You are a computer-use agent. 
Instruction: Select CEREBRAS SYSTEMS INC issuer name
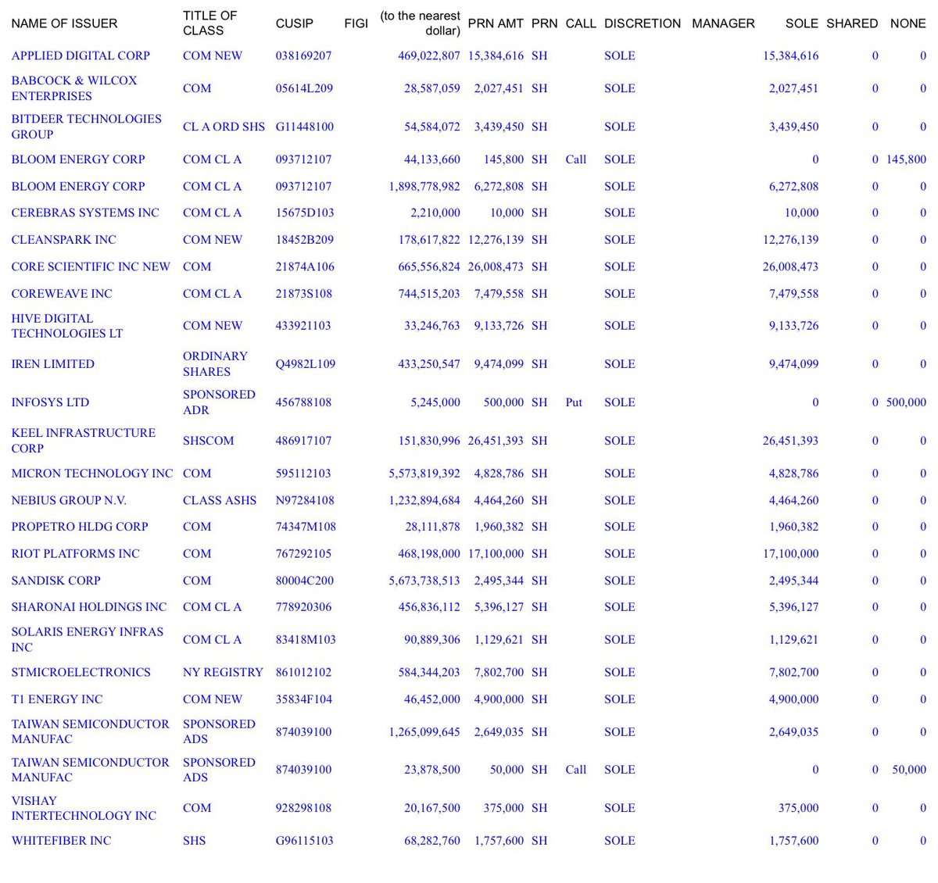click(85, 213)
